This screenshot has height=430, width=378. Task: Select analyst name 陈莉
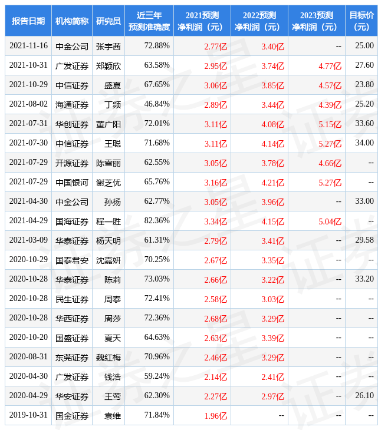coord(113,280)
